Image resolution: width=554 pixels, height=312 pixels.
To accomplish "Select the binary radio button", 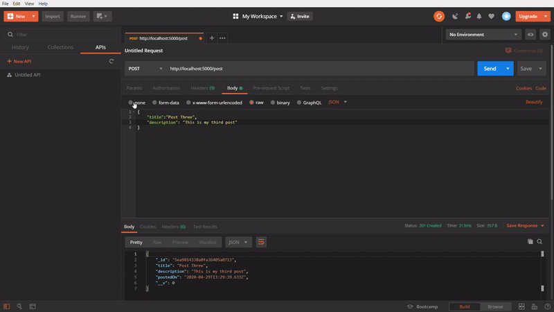I will [273, 103].
